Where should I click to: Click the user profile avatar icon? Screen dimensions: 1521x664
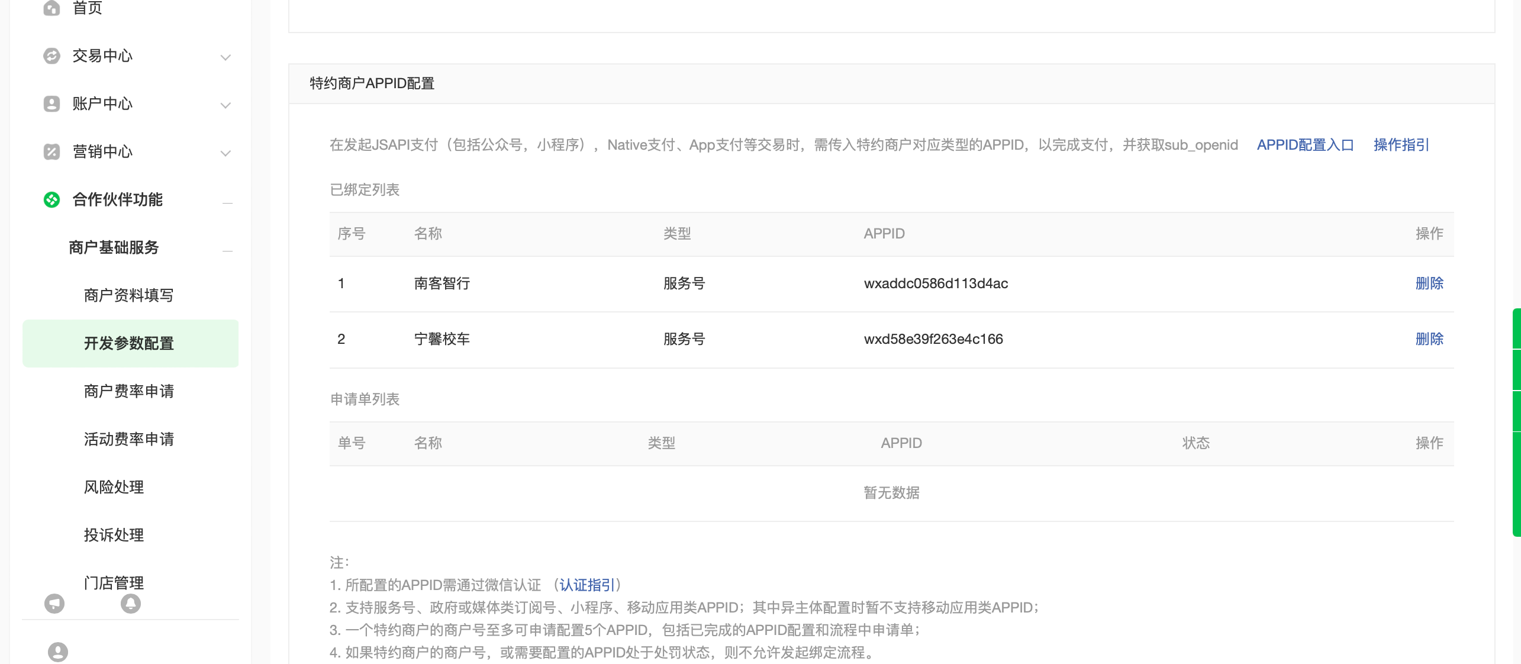pyautogui.click(x=58, y=652)
